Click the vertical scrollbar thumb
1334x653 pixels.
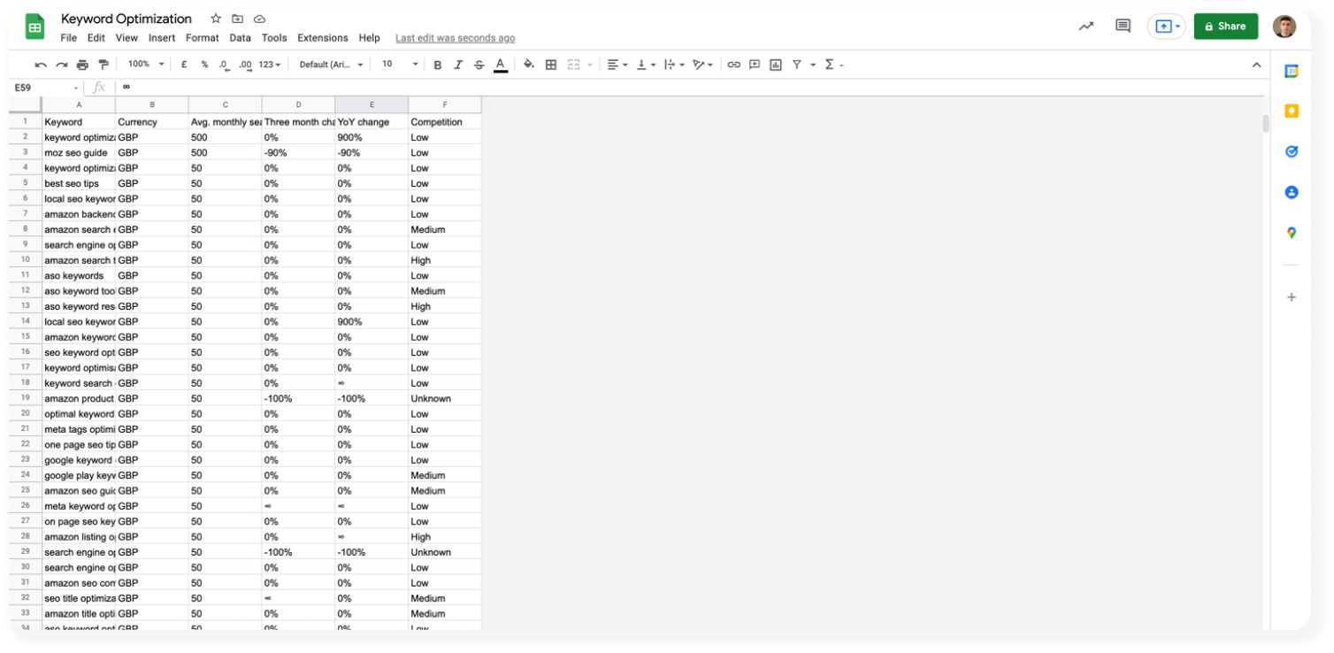[1266, 123]
